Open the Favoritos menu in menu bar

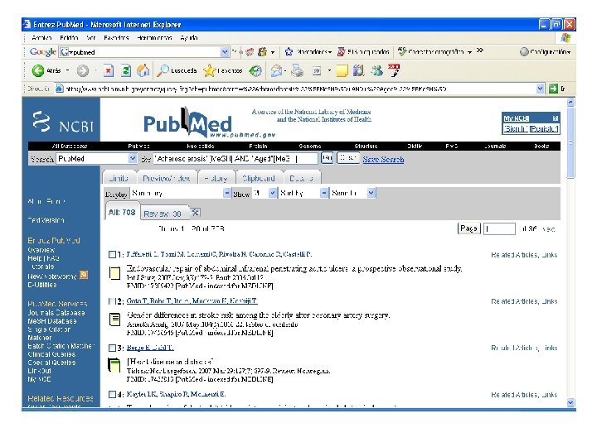click(x=116, y=37)
